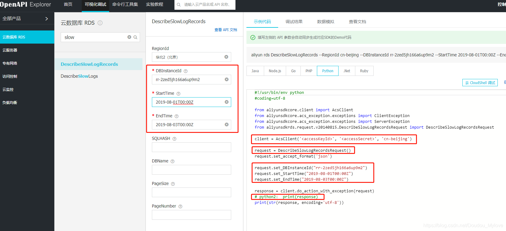506x231 pixels.
Task: Focus the DBInstanceId input field
Action: [x=192, y=80]
